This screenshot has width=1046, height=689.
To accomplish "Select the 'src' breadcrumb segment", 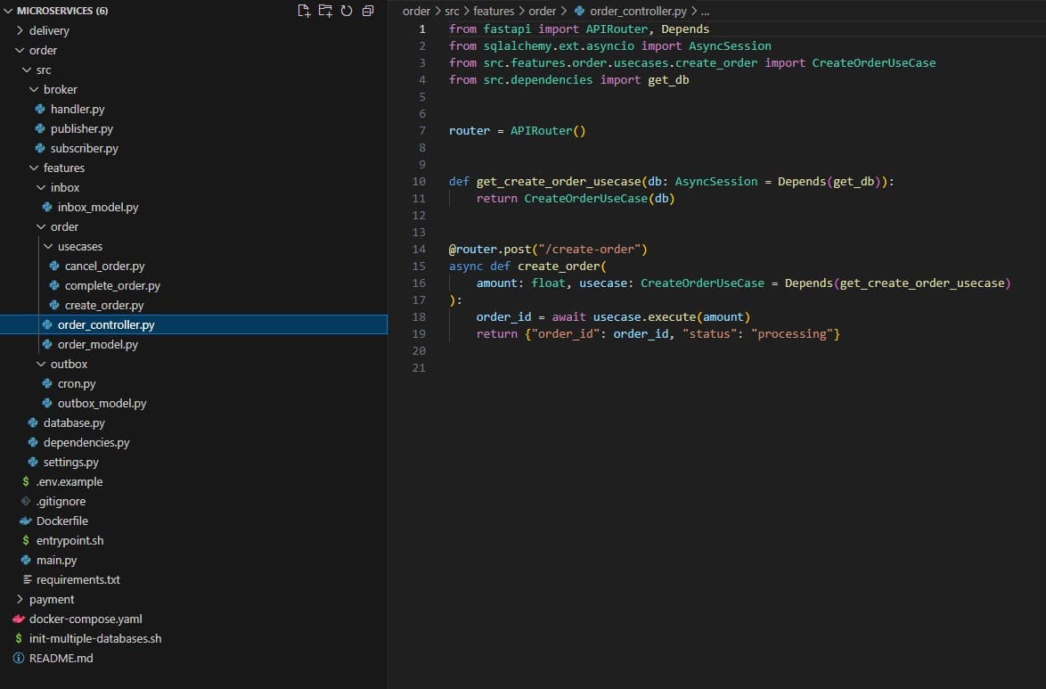I will click(452, 11).
